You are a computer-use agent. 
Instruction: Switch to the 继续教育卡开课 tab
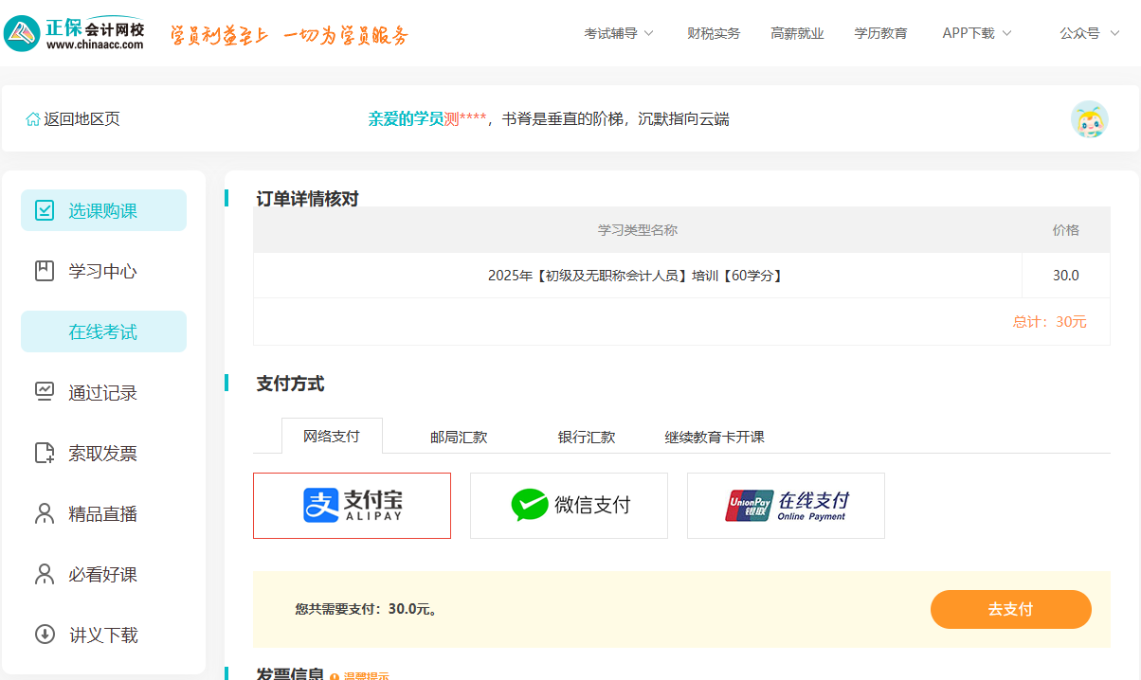(715, 437)
